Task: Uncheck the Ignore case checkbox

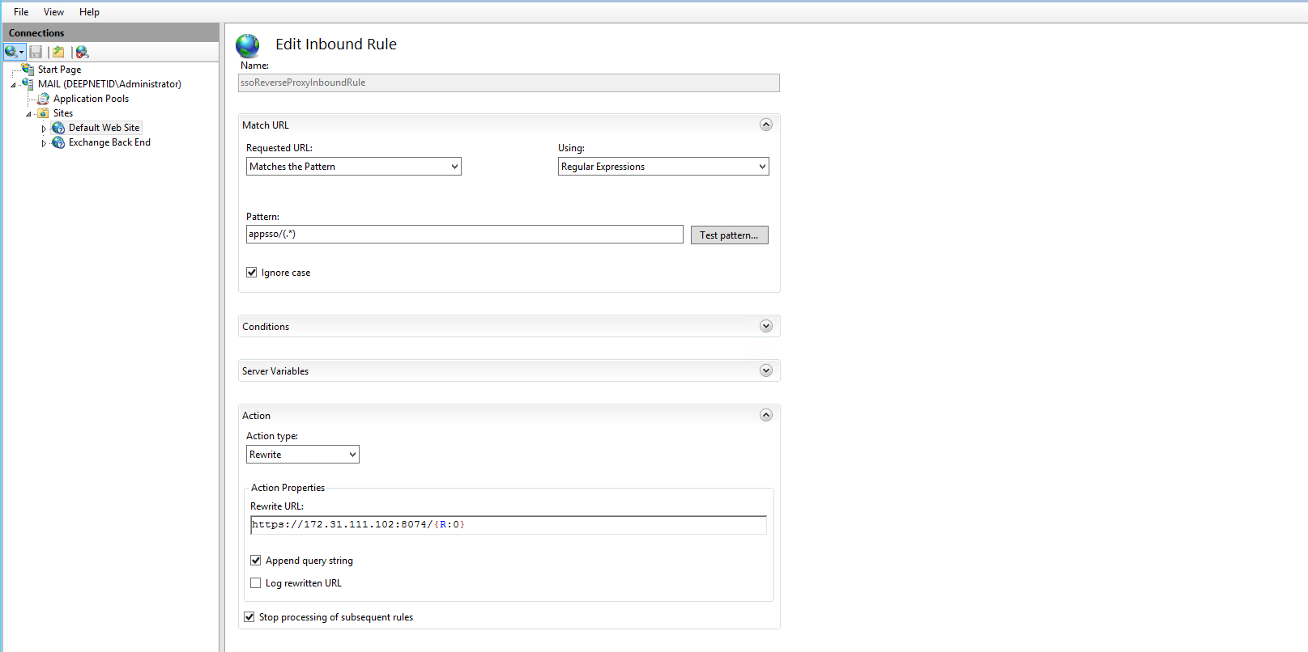Action: [x=252, y=273]
